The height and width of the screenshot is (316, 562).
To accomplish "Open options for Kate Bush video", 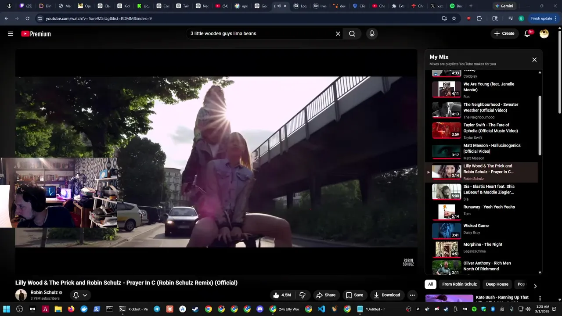I will [x=540, y=298].
